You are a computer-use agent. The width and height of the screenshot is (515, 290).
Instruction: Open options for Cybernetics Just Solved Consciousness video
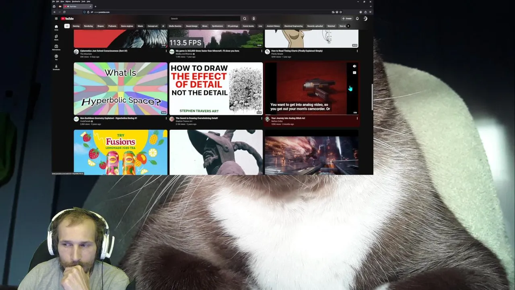point(166,51)
